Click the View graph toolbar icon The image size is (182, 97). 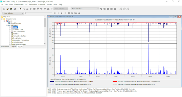108,9
